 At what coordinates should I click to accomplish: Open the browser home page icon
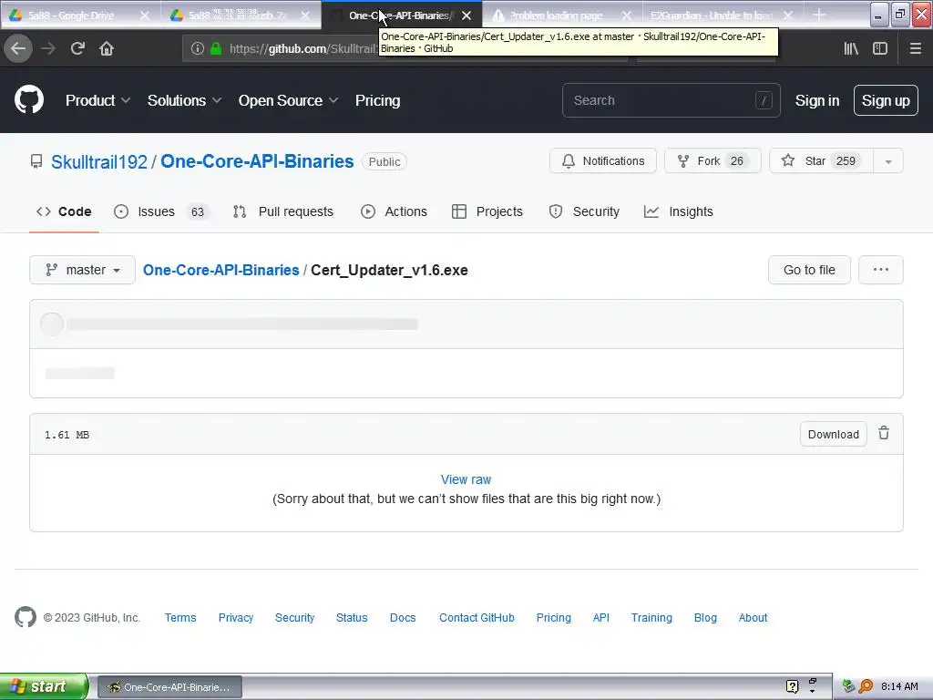[107, 48]
